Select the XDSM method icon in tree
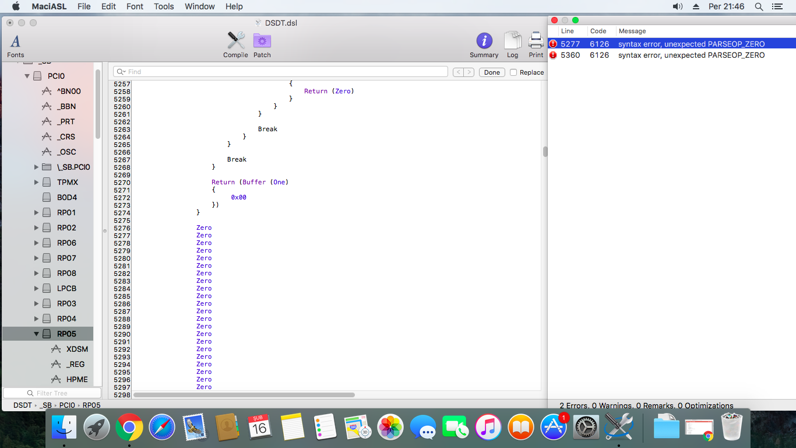This screenshot has width=796, height=448. click(x=56, y=349)
